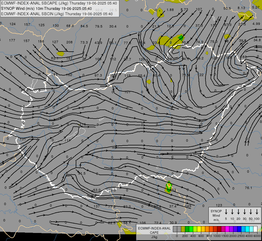Screen dimensions: 262x241
Task: Click the map value 63.0
Action: (x=97, y=190)
